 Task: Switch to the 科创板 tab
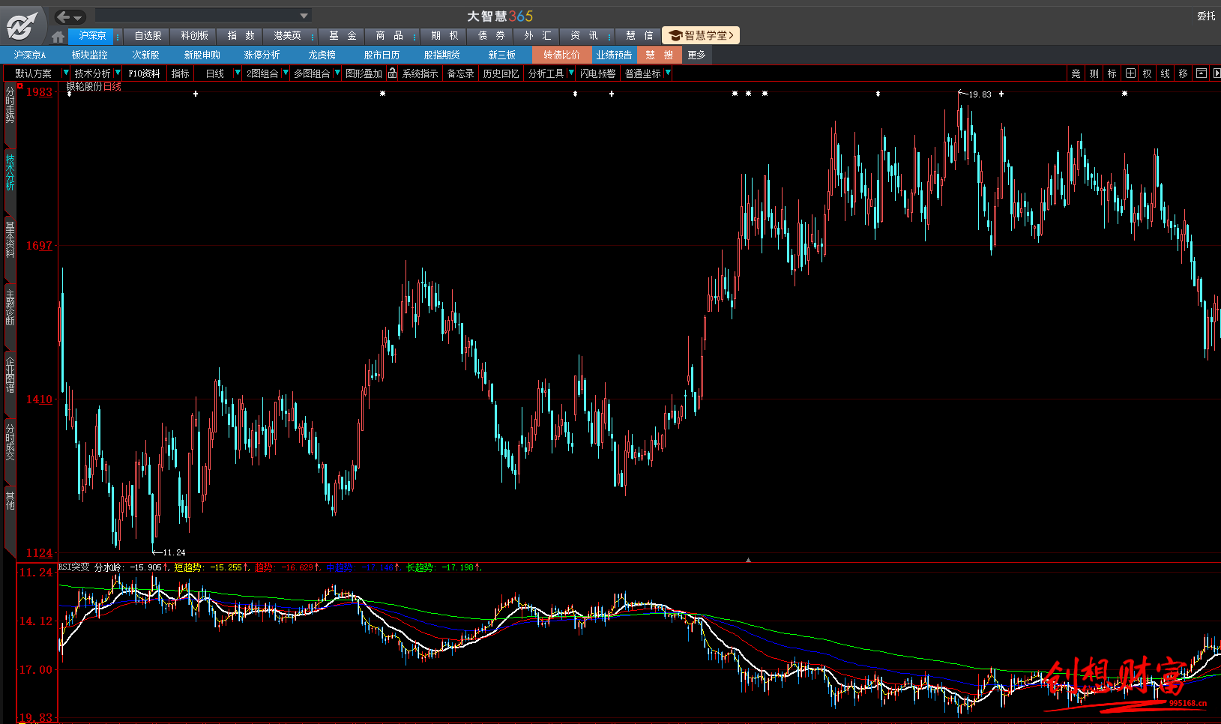(x=194, y=36)
